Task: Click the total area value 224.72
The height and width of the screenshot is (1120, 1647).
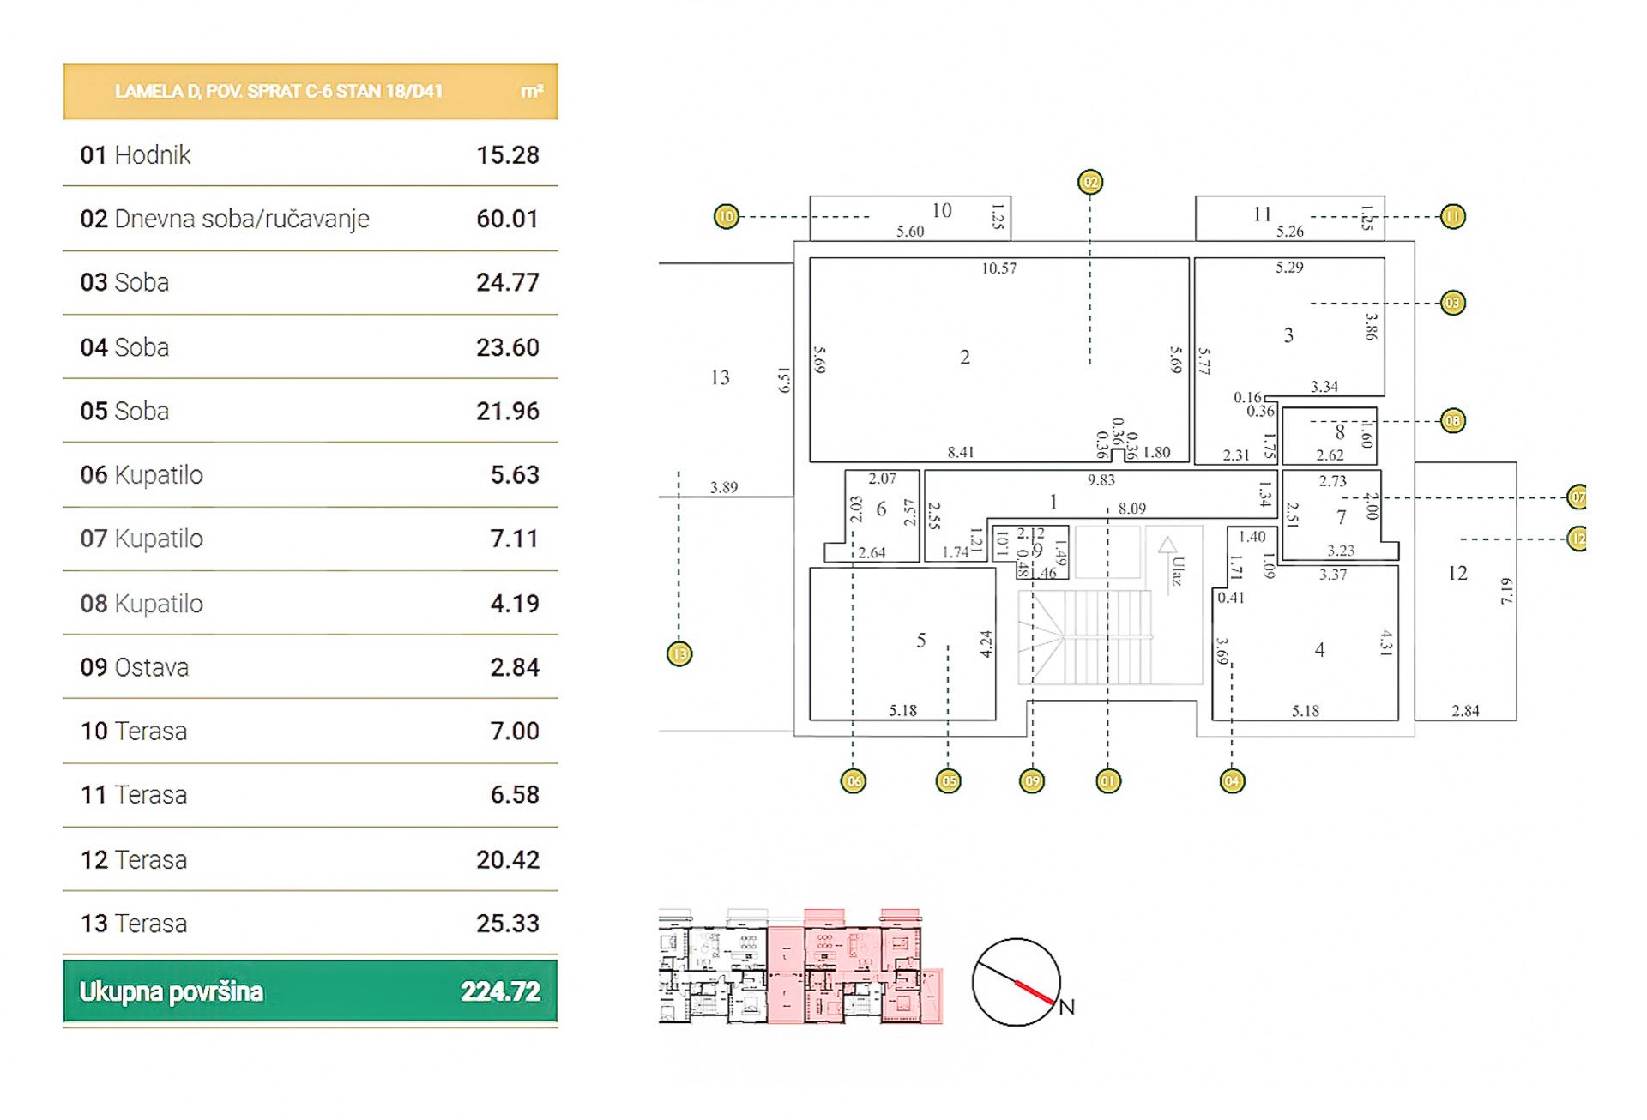Action: (x=500, y=991)
